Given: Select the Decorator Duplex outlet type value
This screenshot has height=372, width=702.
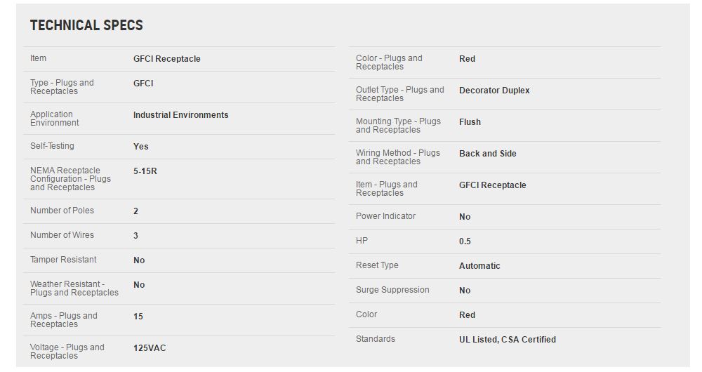Looking at the screenshot, I should (494, 91).
